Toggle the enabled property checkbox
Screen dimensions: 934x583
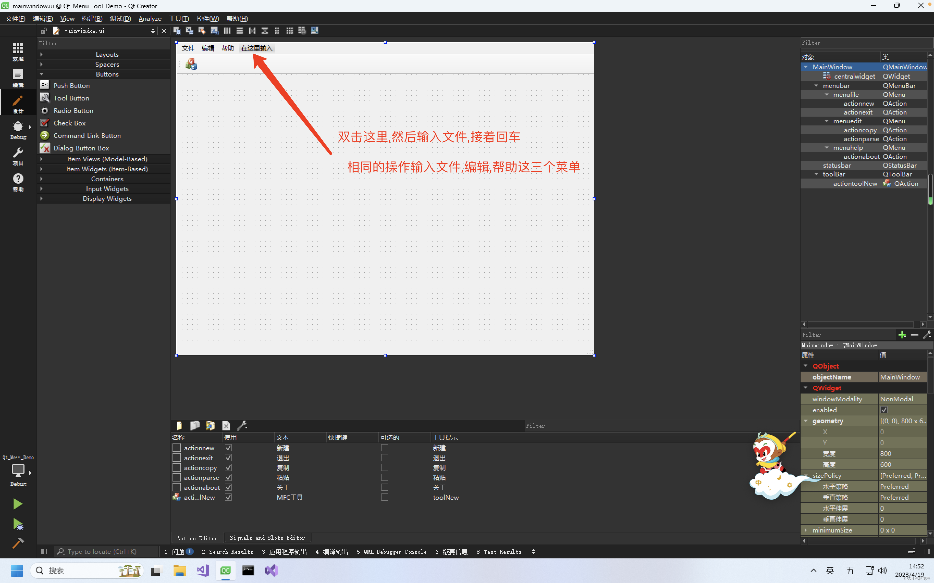tap(884, 410)
